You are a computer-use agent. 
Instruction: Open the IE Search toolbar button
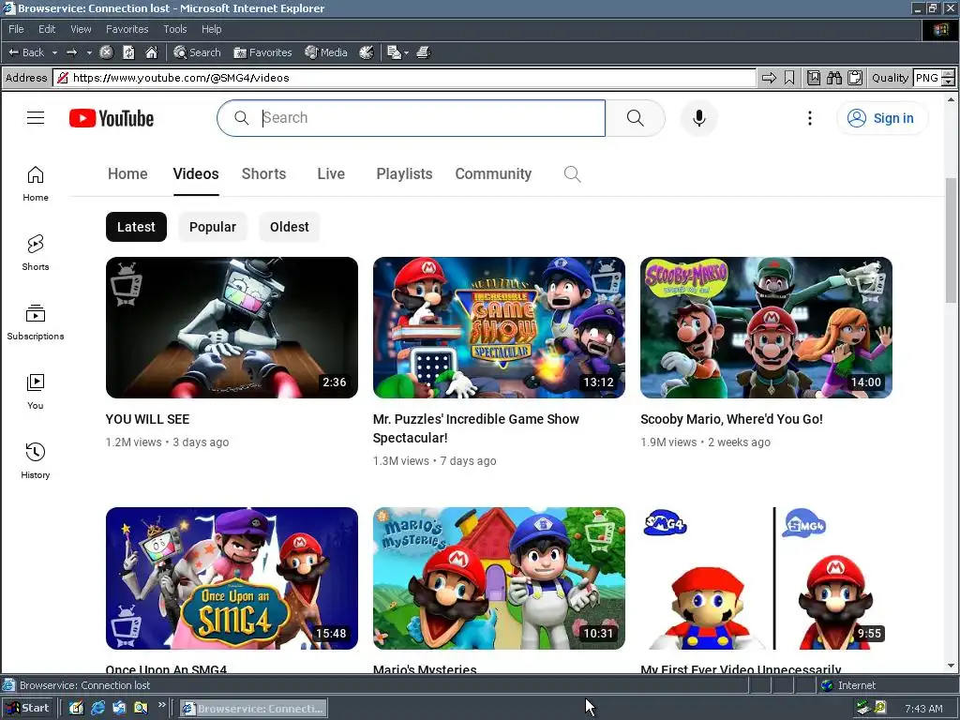197,52
